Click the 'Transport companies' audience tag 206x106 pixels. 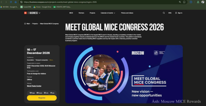point(42,60)
